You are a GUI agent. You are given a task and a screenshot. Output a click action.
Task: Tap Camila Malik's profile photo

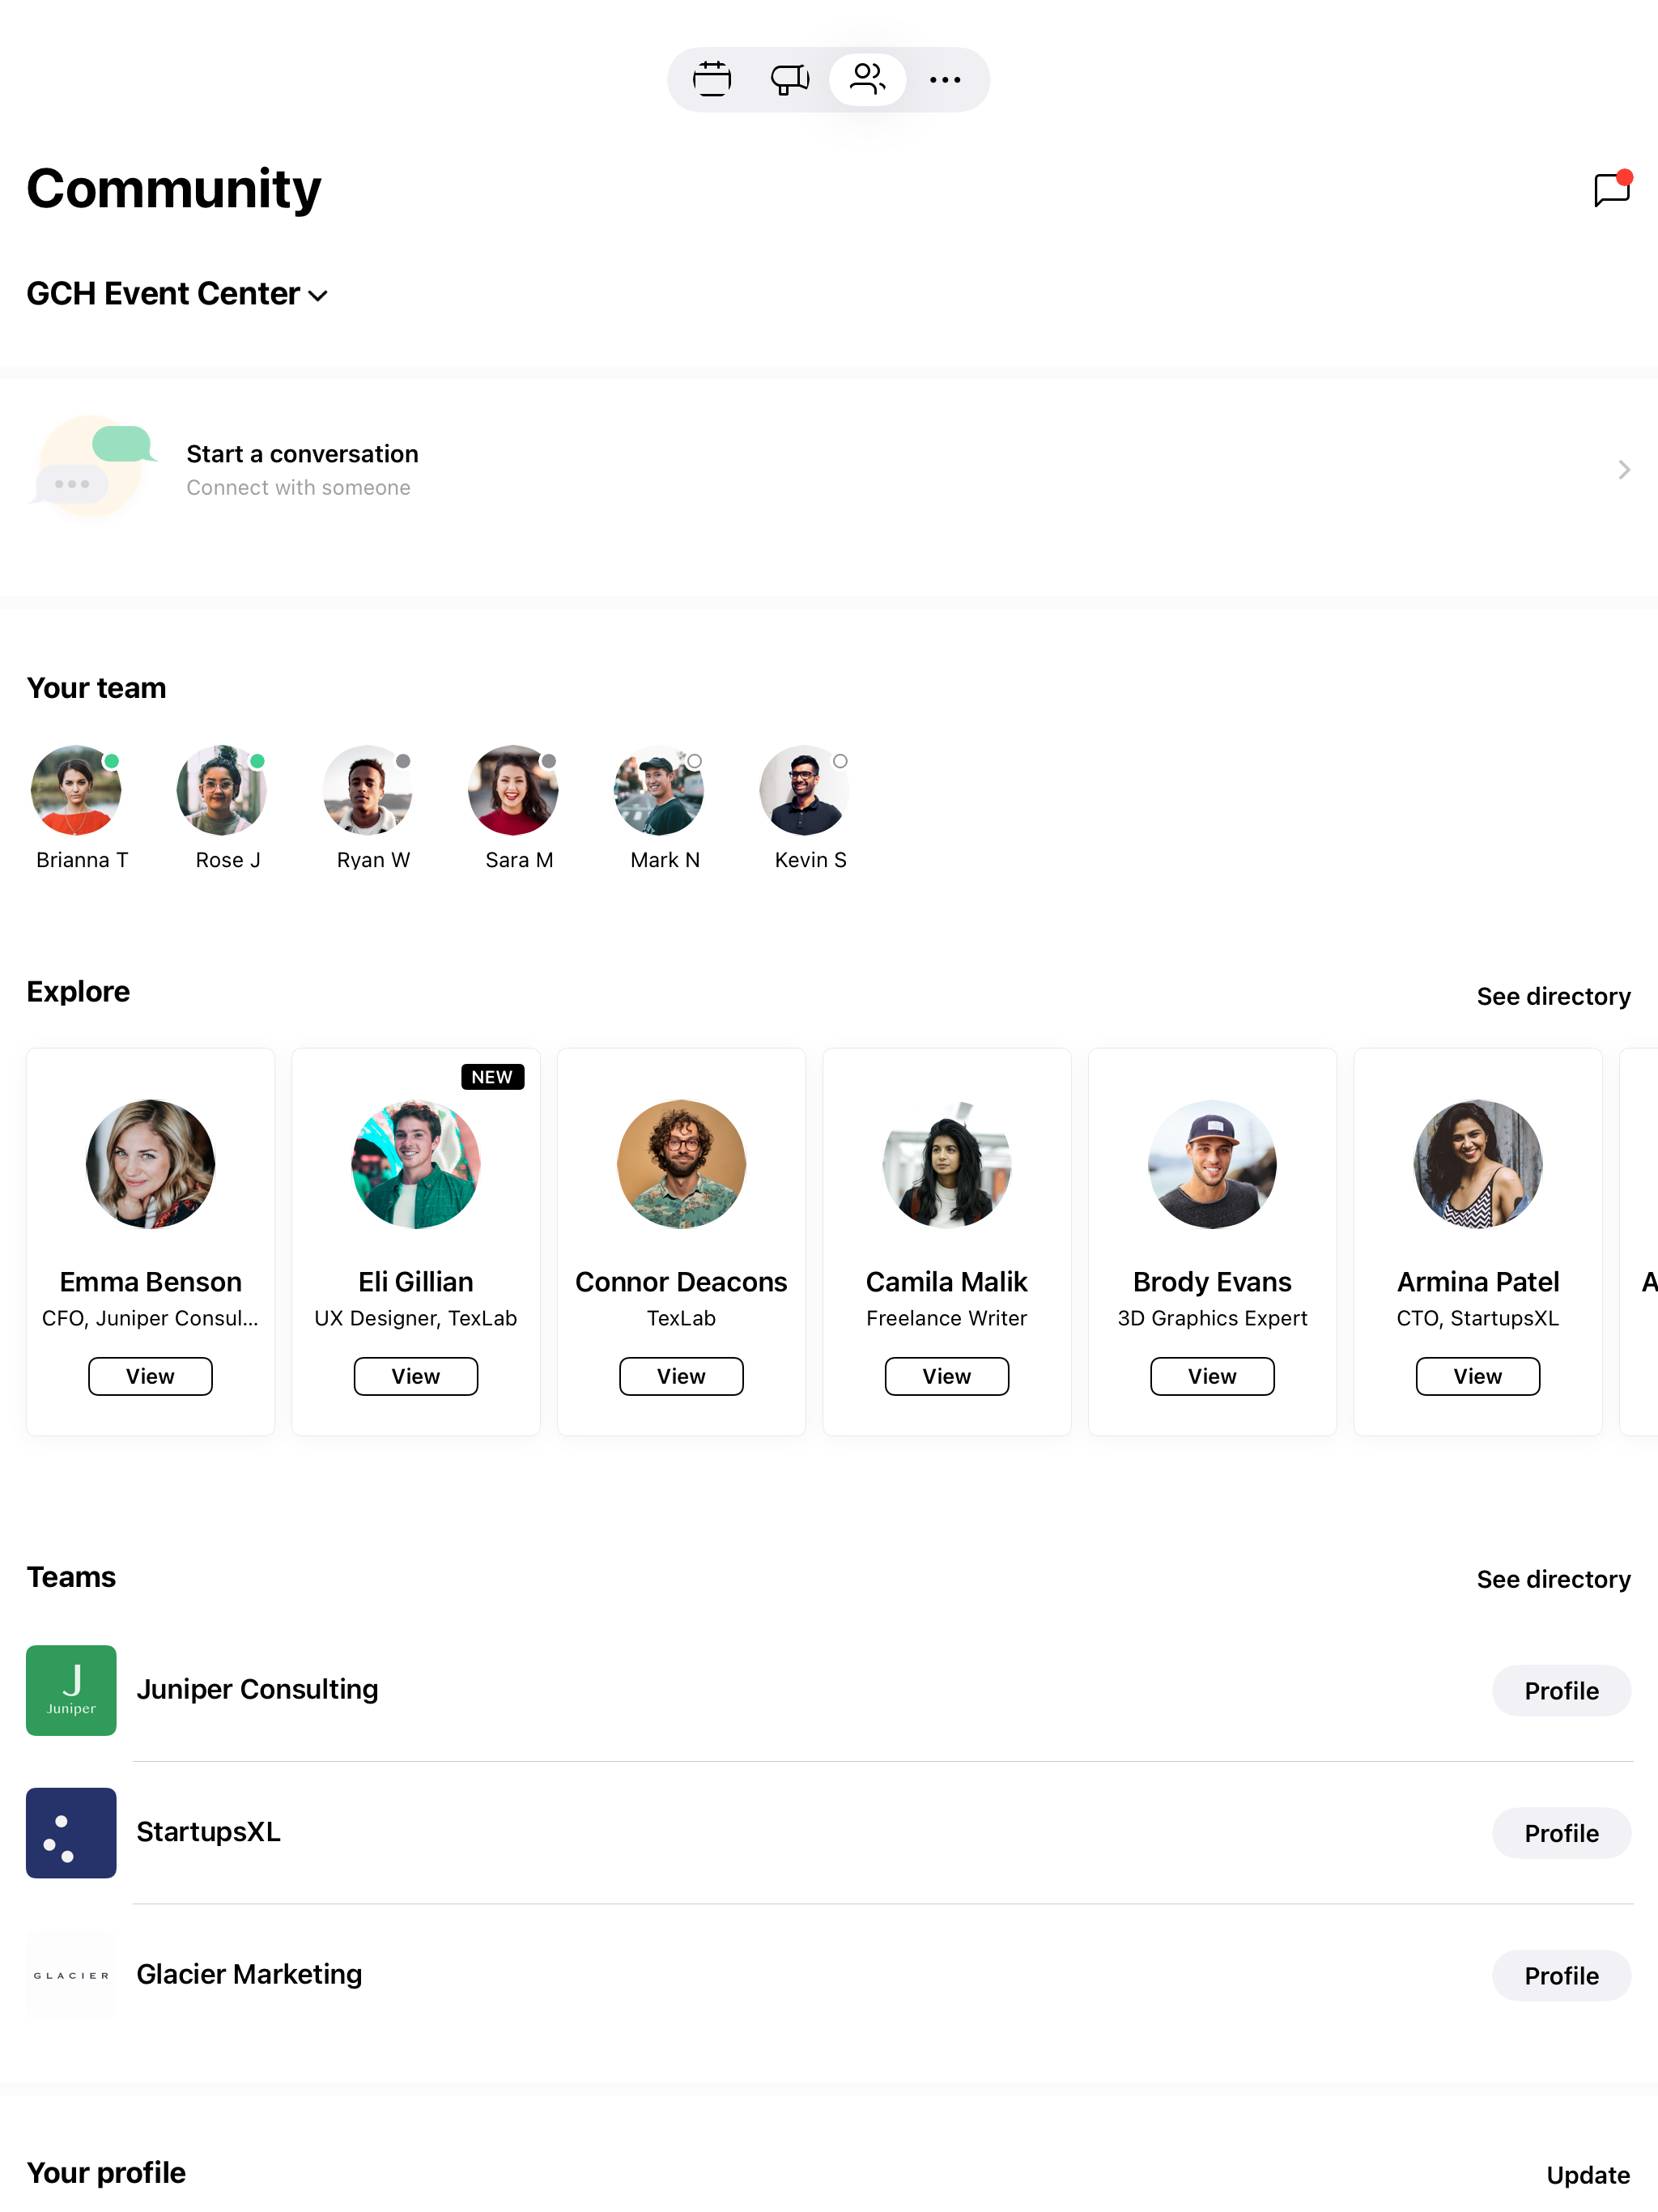point(947,1164)
